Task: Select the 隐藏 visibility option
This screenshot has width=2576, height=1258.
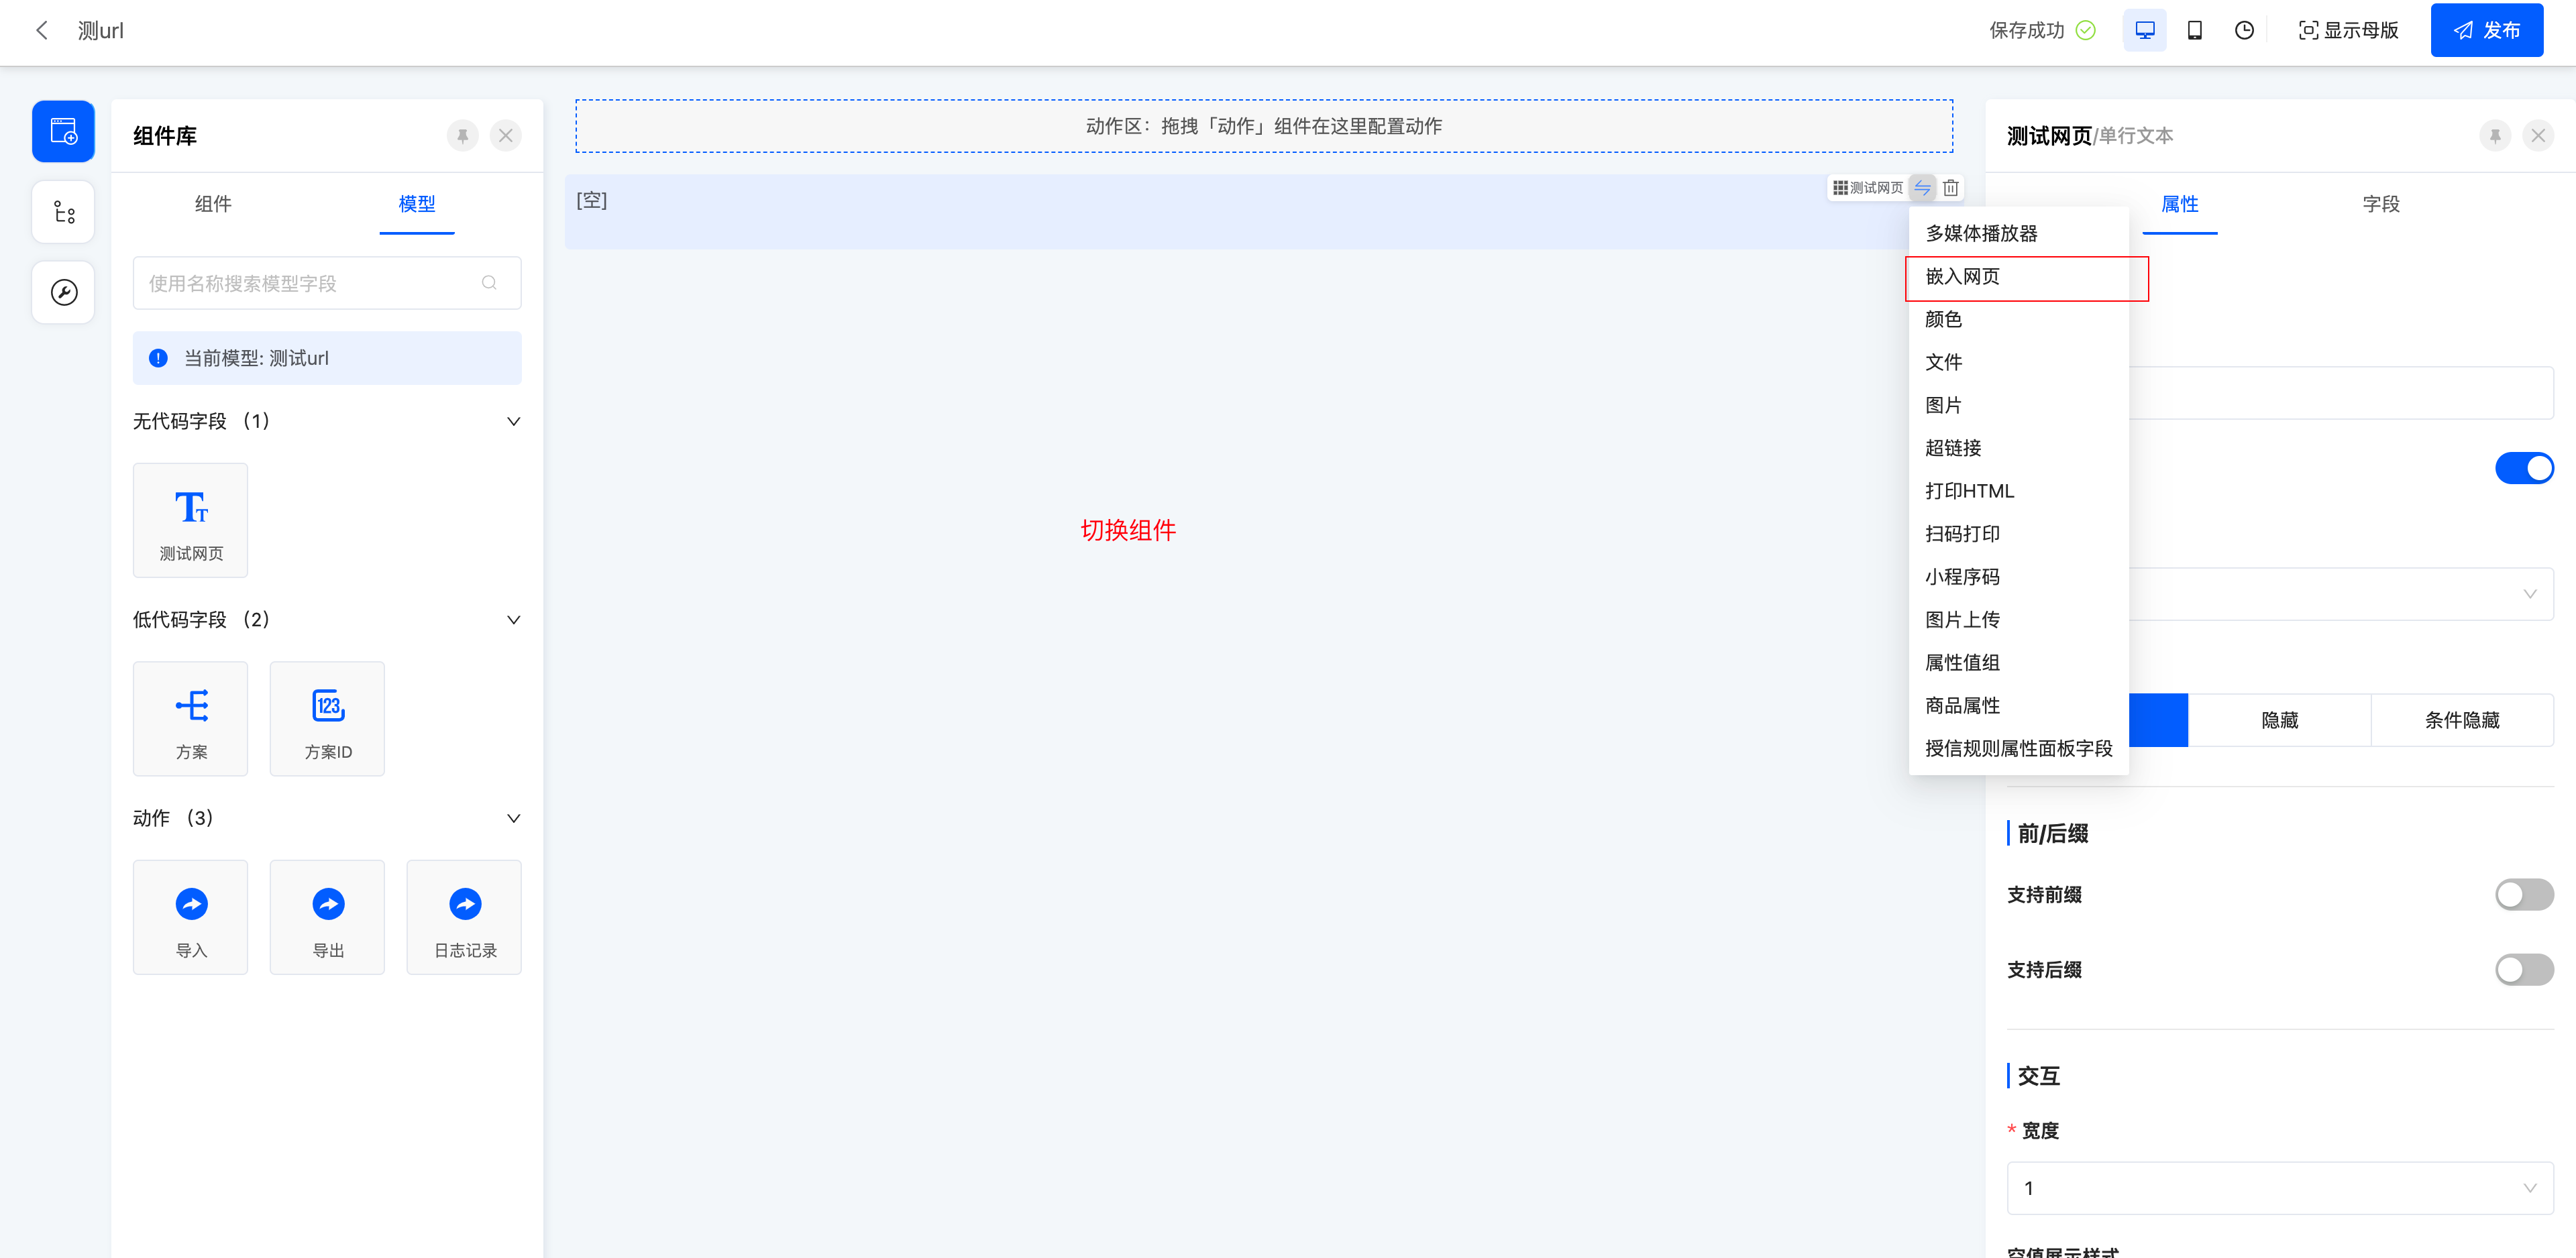Action: 2279,720
